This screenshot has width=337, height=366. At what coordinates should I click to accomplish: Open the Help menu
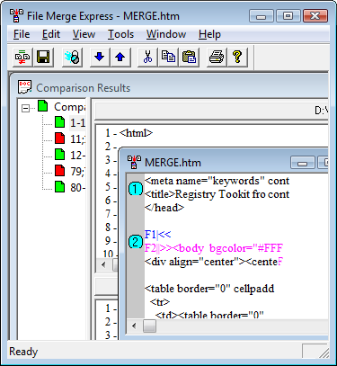(209, 34)
